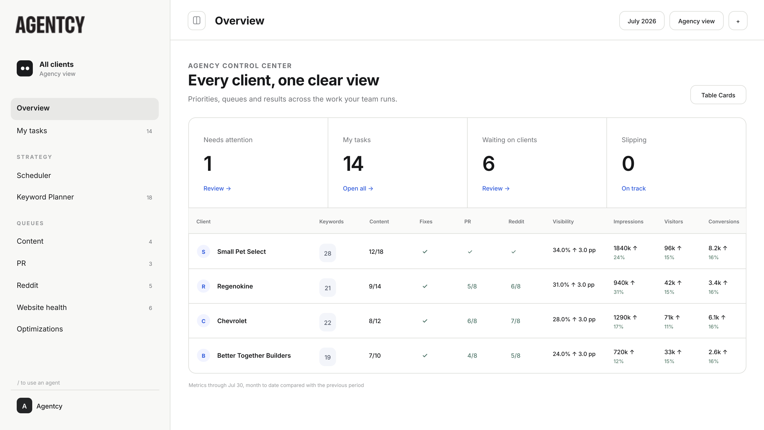The image size is (764, 430).
Task: Open Scheduler in the sidebar
Action: coord(85,176)
